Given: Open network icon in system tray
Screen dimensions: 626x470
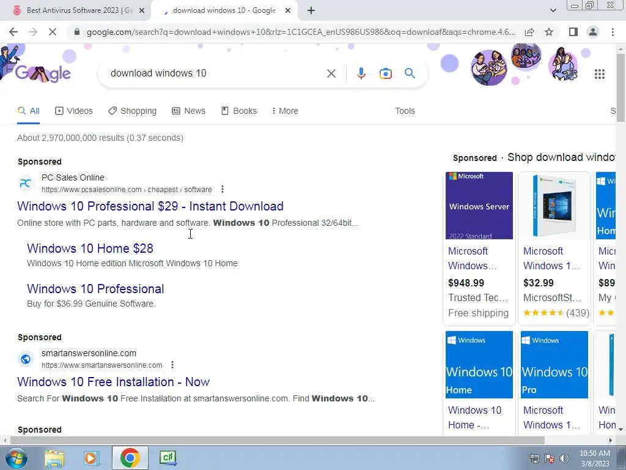Looking at the screenshot, I should coord(534,458).
